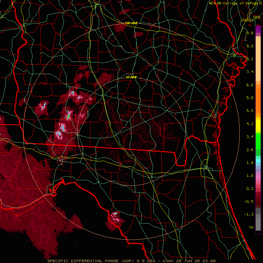Pick the yellow band of the color legend
Screen dimensions: 263x263
pyautogui.click(x=258, y=125)
